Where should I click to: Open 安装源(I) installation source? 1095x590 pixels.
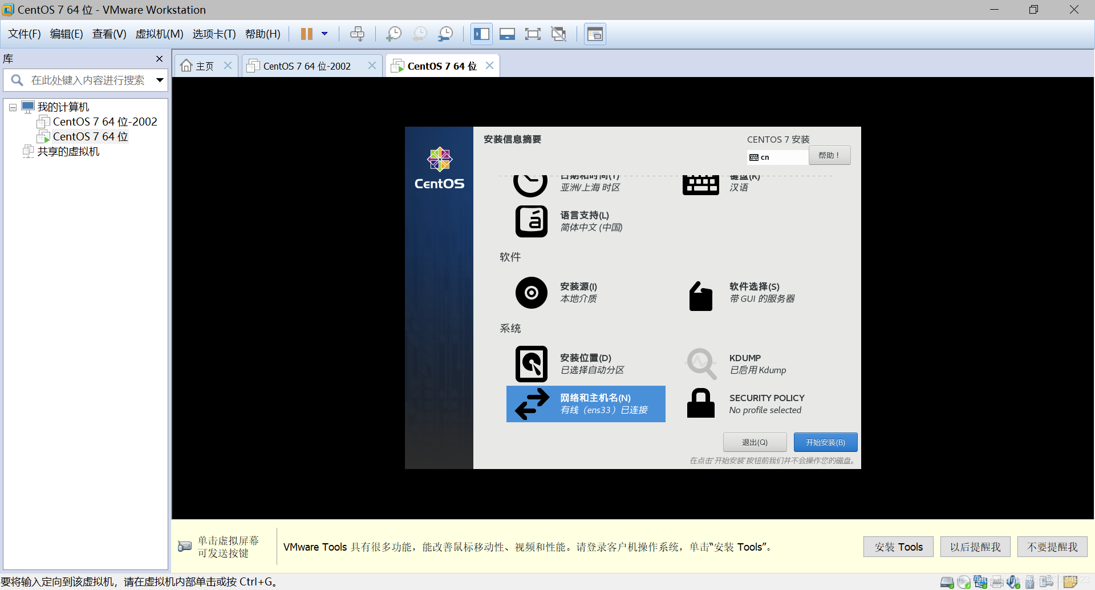(585, 292)
